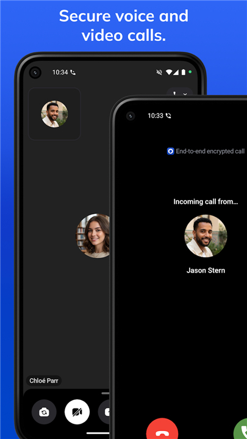Accept the call with green phone button
The image size is (247, 439).
(x=241, y=430)
